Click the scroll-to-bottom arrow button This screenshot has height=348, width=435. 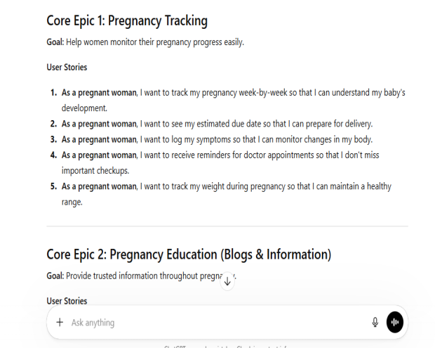pos(227,281)
